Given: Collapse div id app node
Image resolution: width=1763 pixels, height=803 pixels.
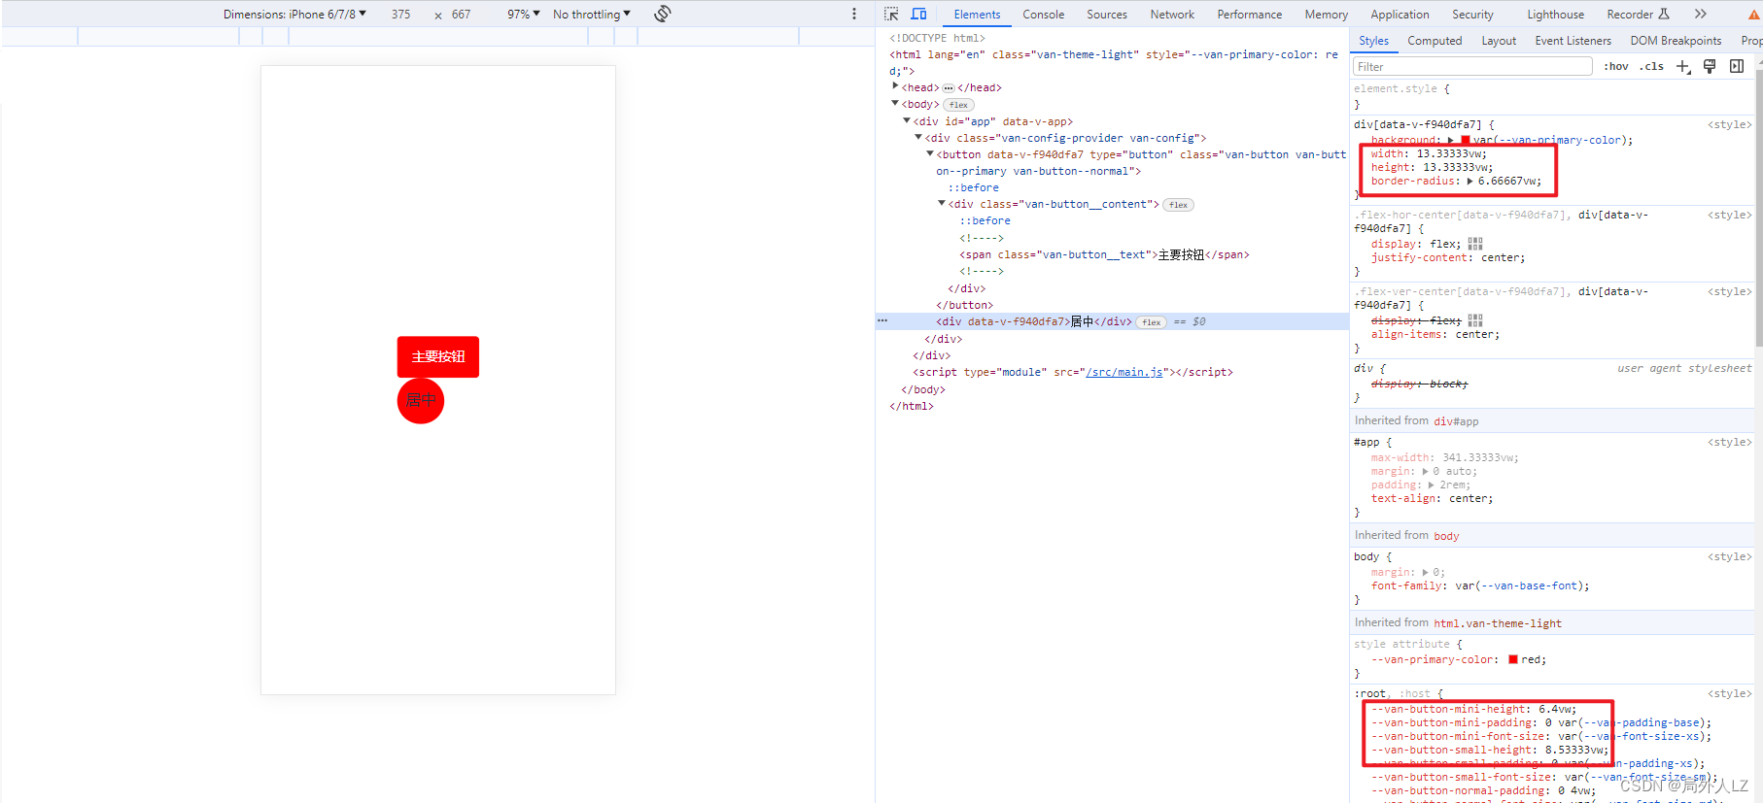Looking at the screenshot, I should coord(907,120).
